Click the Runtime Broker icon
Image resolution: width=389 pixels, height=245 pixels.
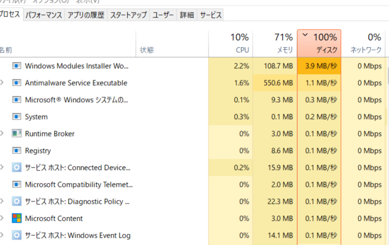point(16,134)
